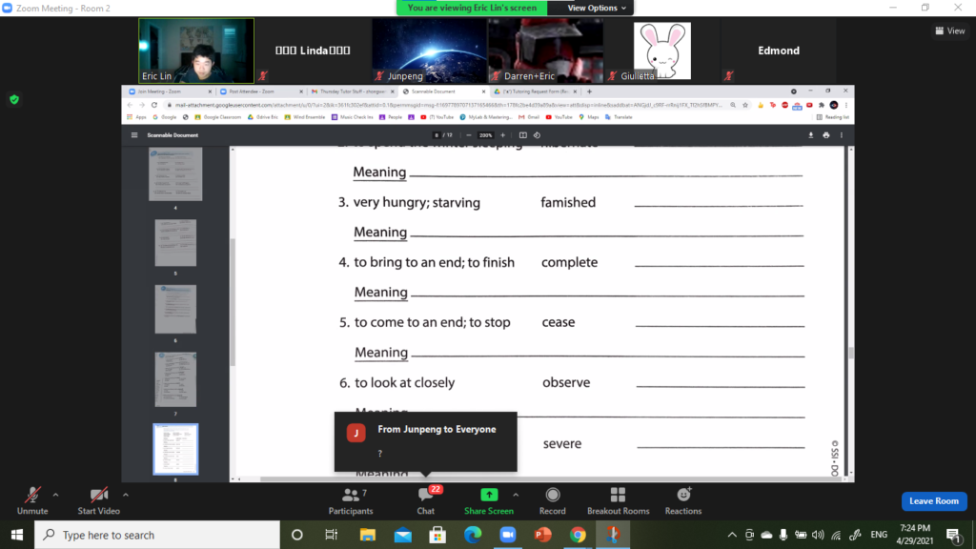Click the Windows taskbar search box
Screen dimensions: 976x549
(157, 535)
